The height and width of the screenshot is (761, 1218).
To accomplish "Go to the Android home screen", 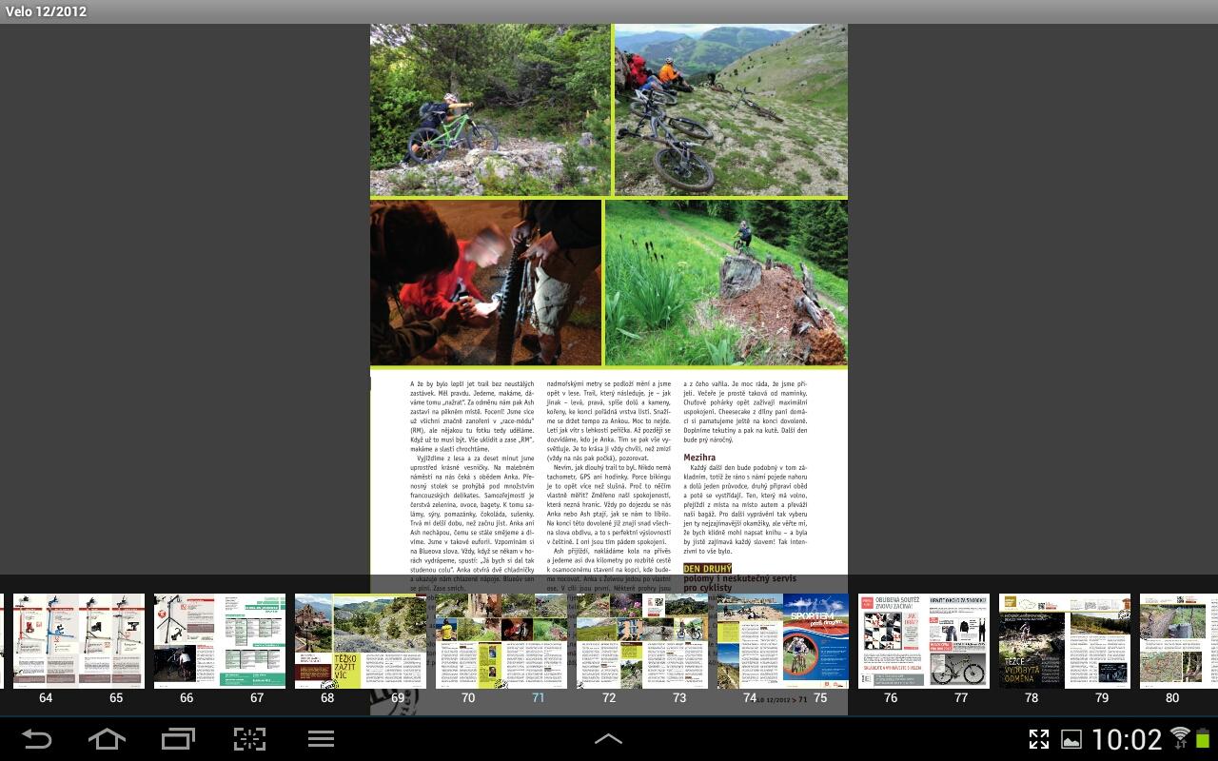I will pyautogui.click(x=107, y=739).
